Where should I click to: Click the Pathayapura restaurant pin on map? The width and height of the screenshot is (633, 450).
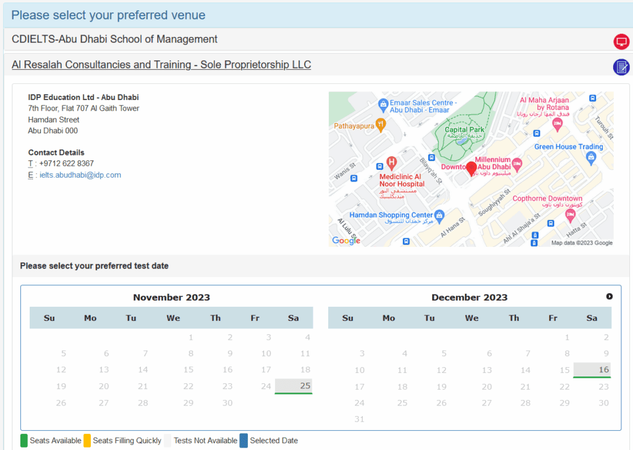pos(380,125)
